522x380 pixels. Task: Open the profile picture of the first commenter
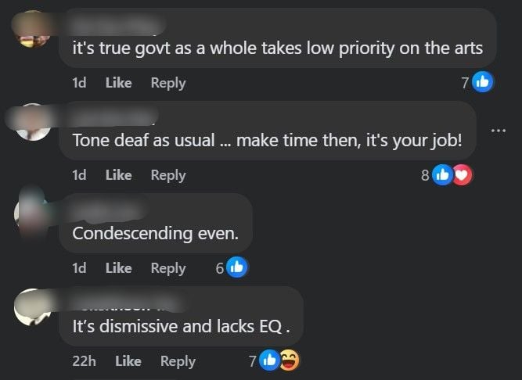(x=33, y=29)
